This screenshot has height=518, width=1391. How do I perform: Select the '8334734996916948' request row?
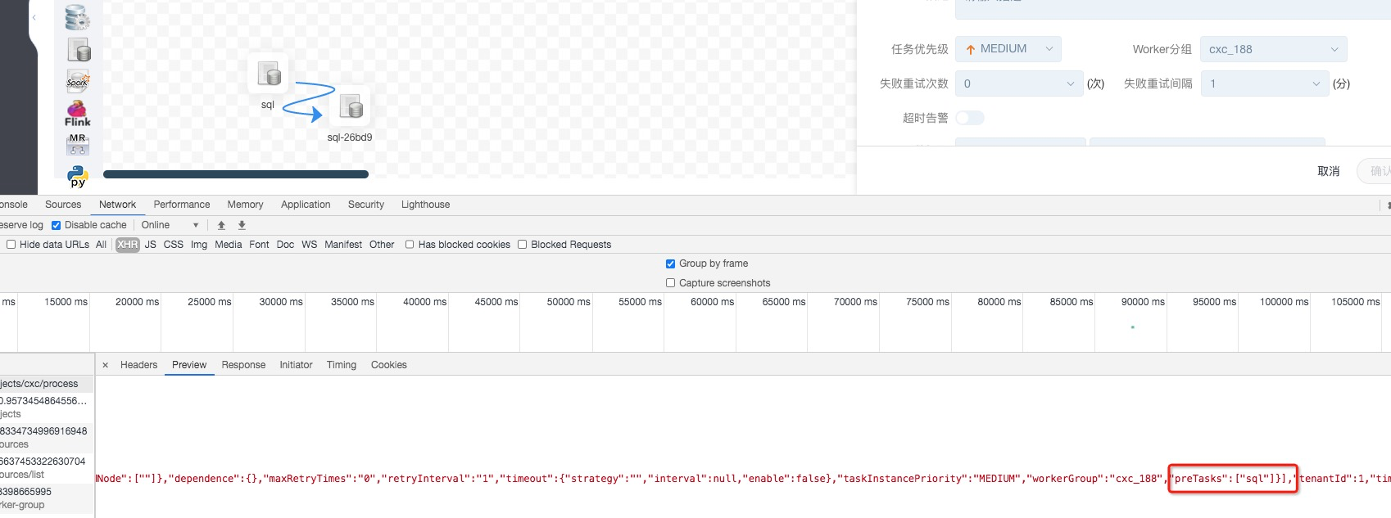[x=47, y=437]
